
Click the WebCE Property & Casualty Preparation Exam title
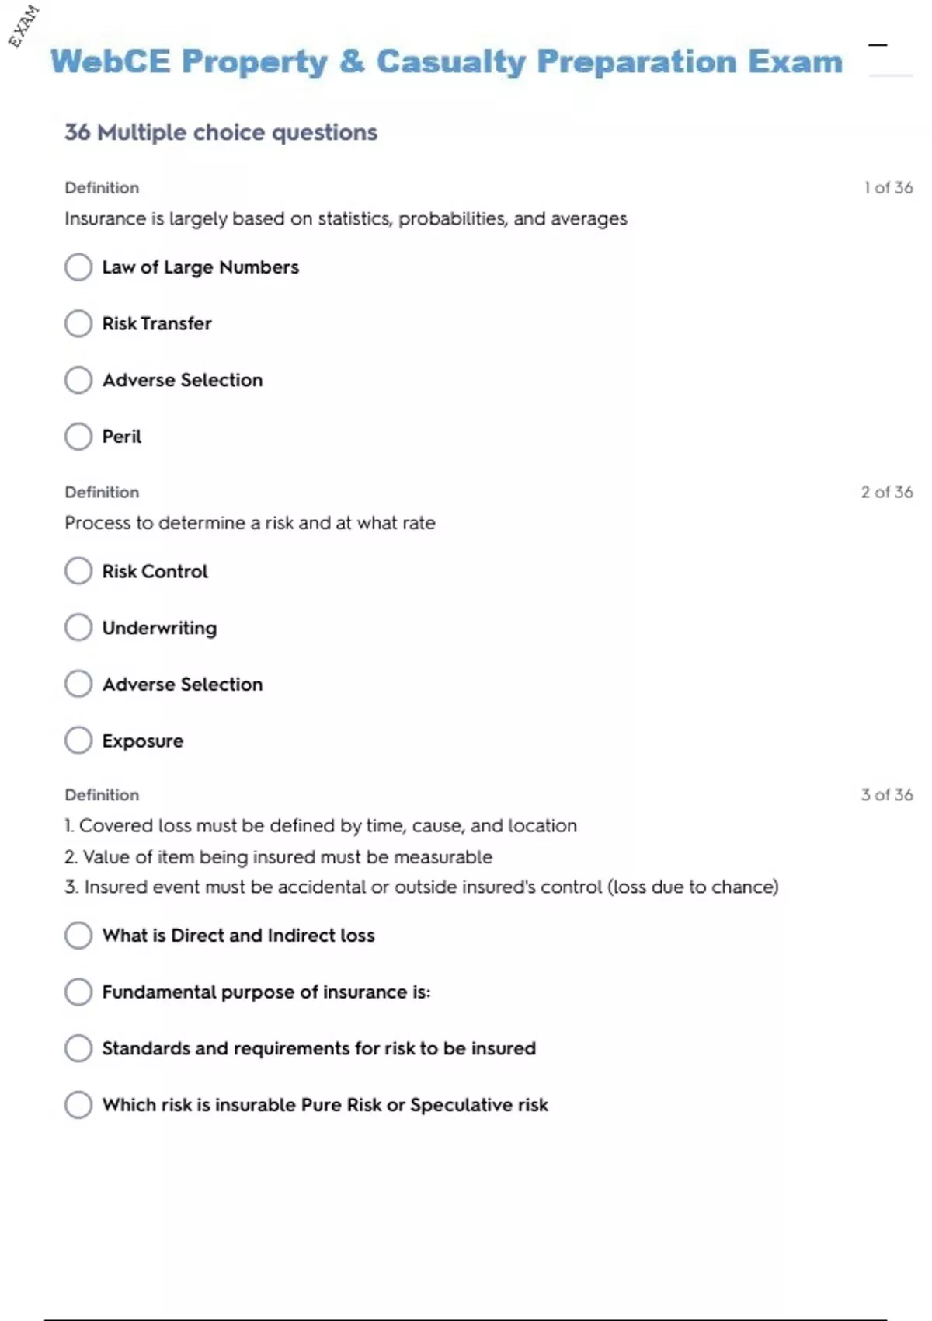click(x=447, y=61)
